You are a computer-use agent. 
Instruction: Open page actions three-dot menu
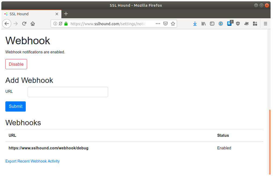[x=158, y=24]
